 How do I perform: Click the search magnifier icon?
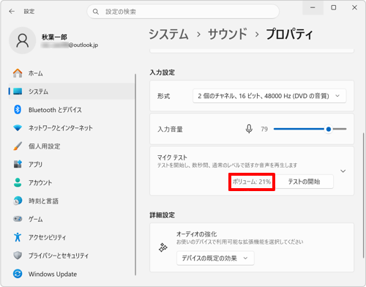pos(96,12)
